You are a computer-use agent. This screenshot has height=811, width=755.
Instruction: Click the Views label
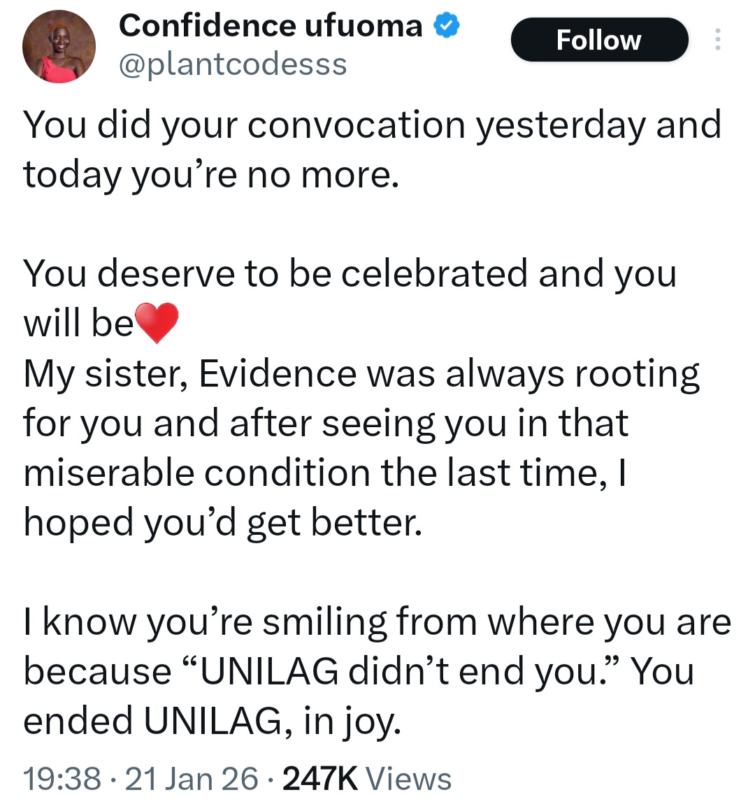point(409,779)
